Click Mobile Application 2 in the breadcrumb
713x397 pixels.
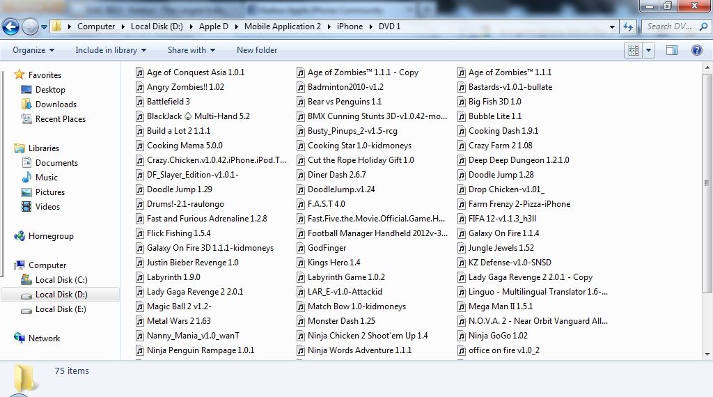click(283, 26)
